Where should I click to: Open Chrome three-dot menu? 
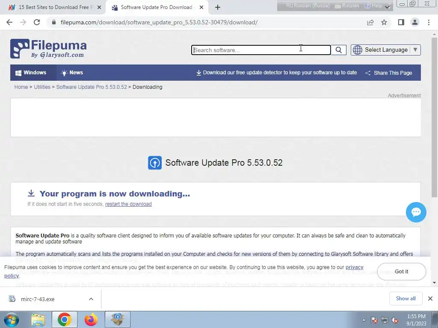[429, 22]
